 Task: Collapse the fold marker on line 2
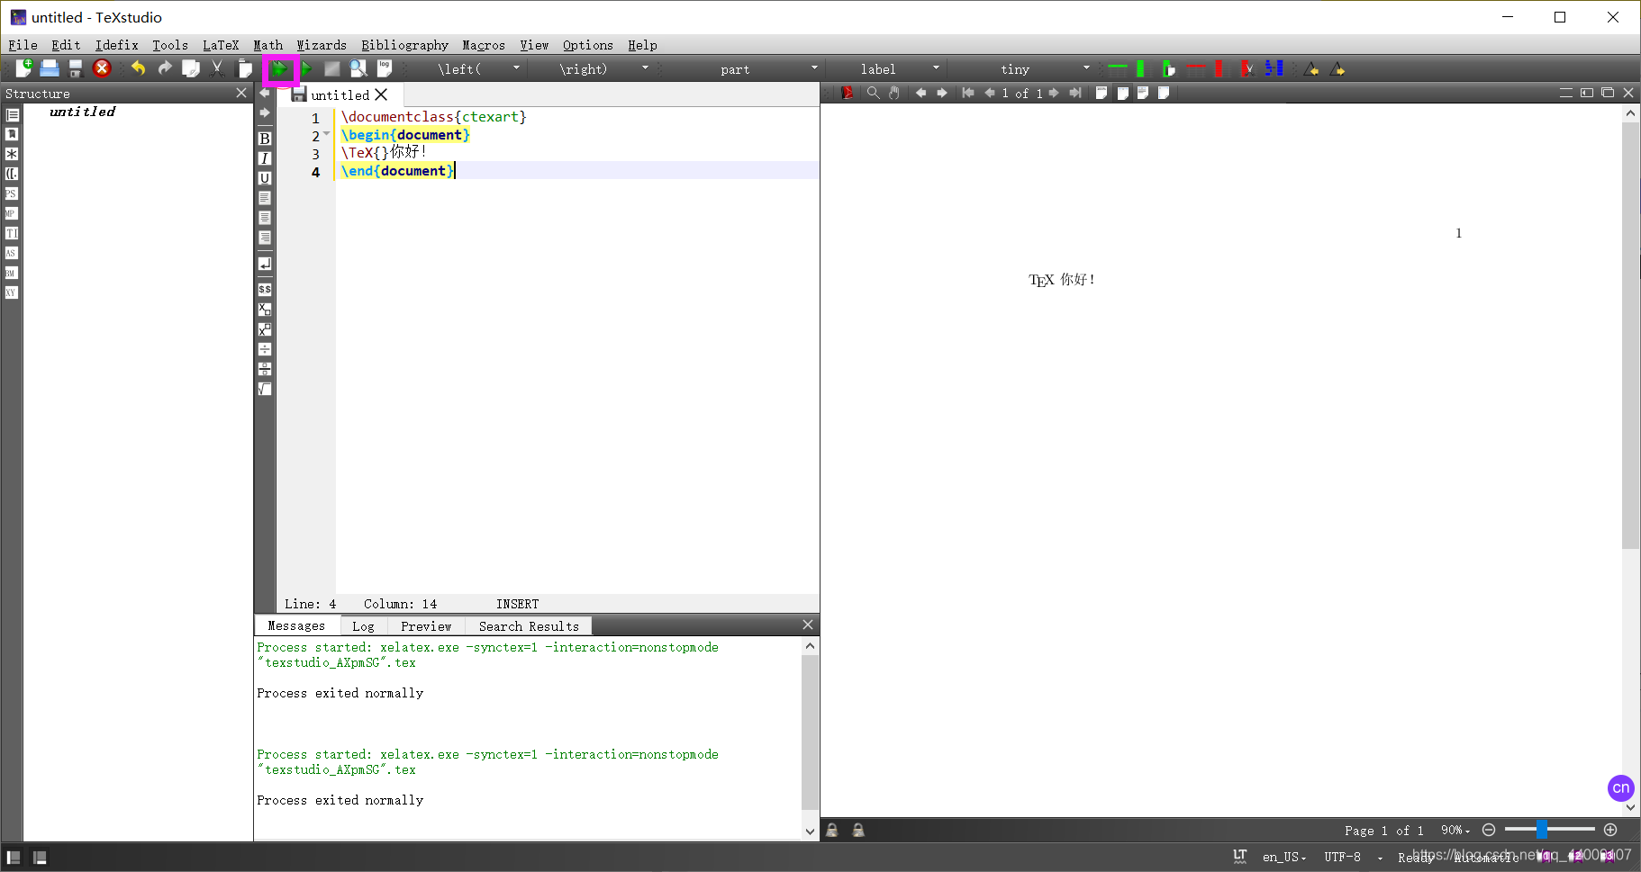tap(326, 134)
